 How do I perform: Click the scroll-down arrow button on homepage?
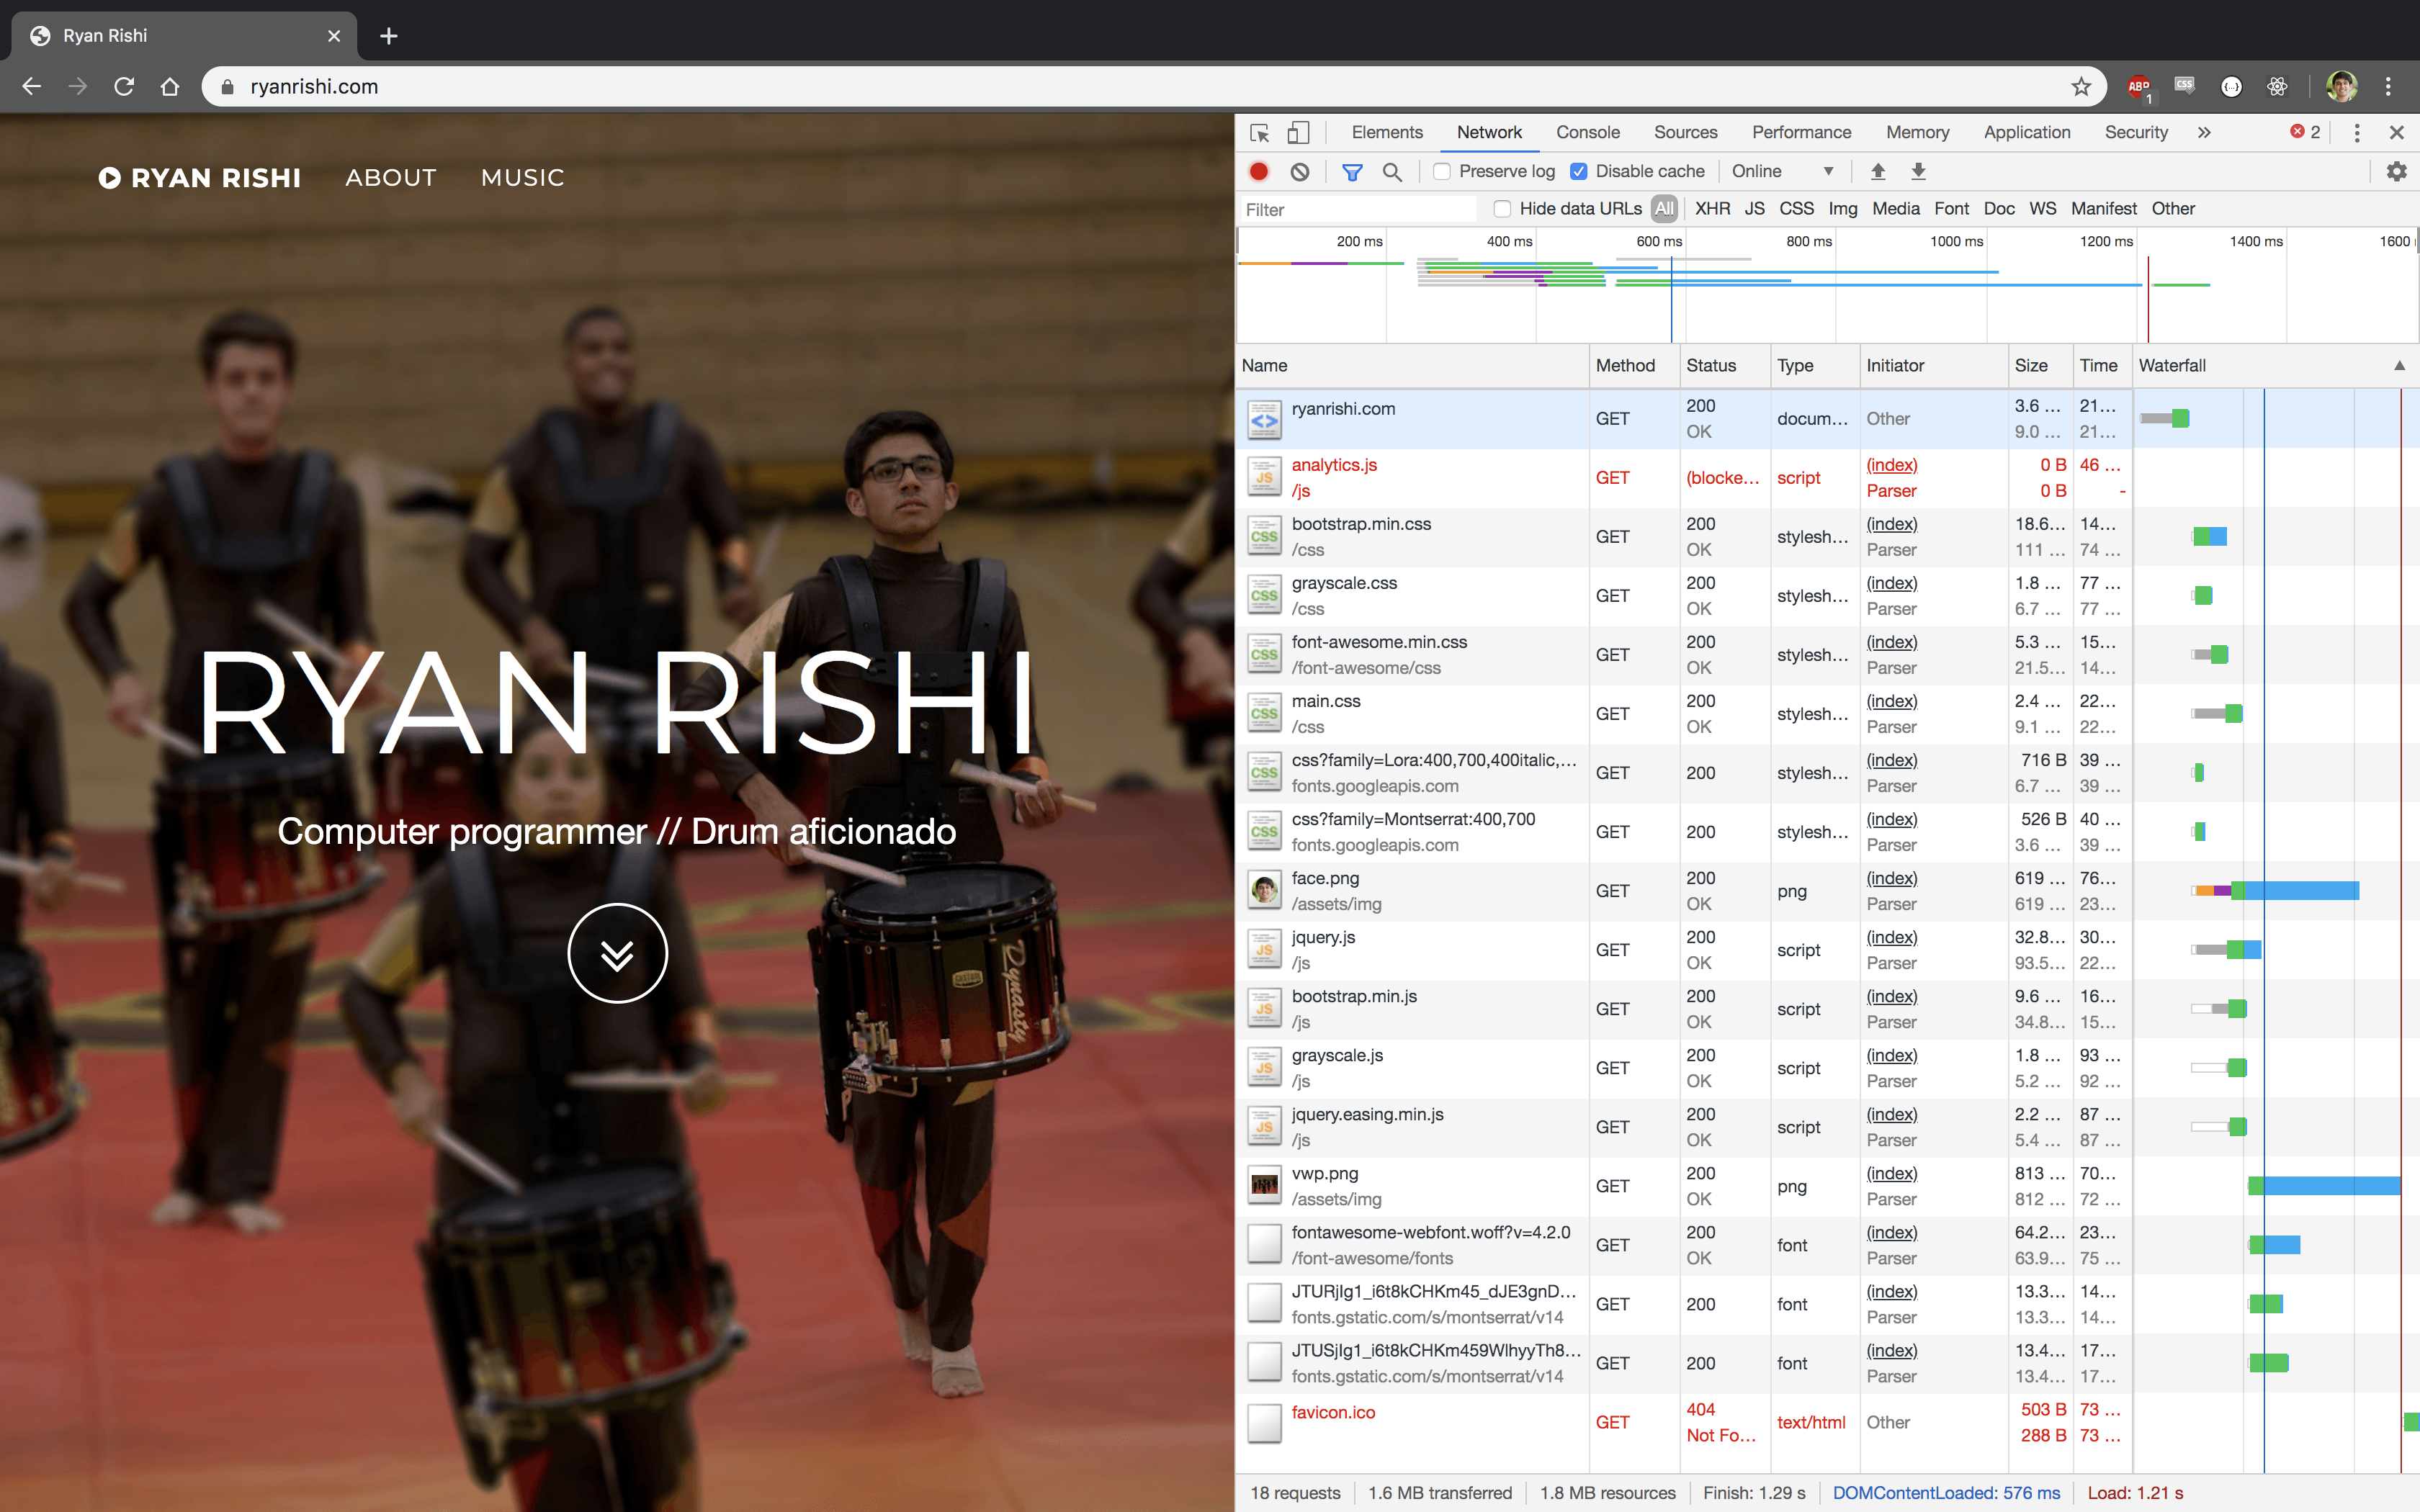tap(617, 953)
